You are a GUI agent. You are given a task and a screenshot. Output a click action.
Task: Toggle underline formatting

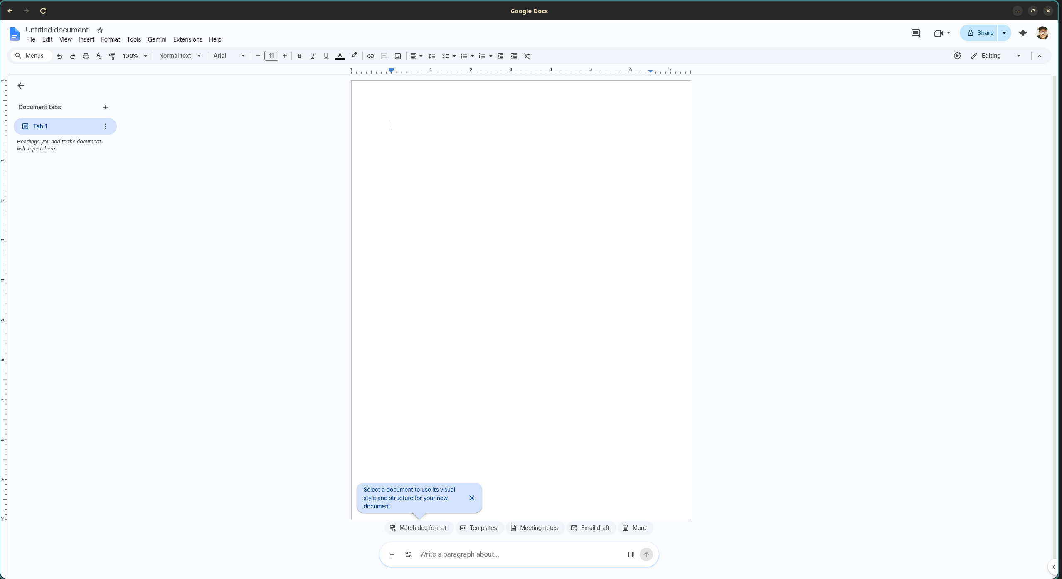pyautogui.click(x=326, y=56)
